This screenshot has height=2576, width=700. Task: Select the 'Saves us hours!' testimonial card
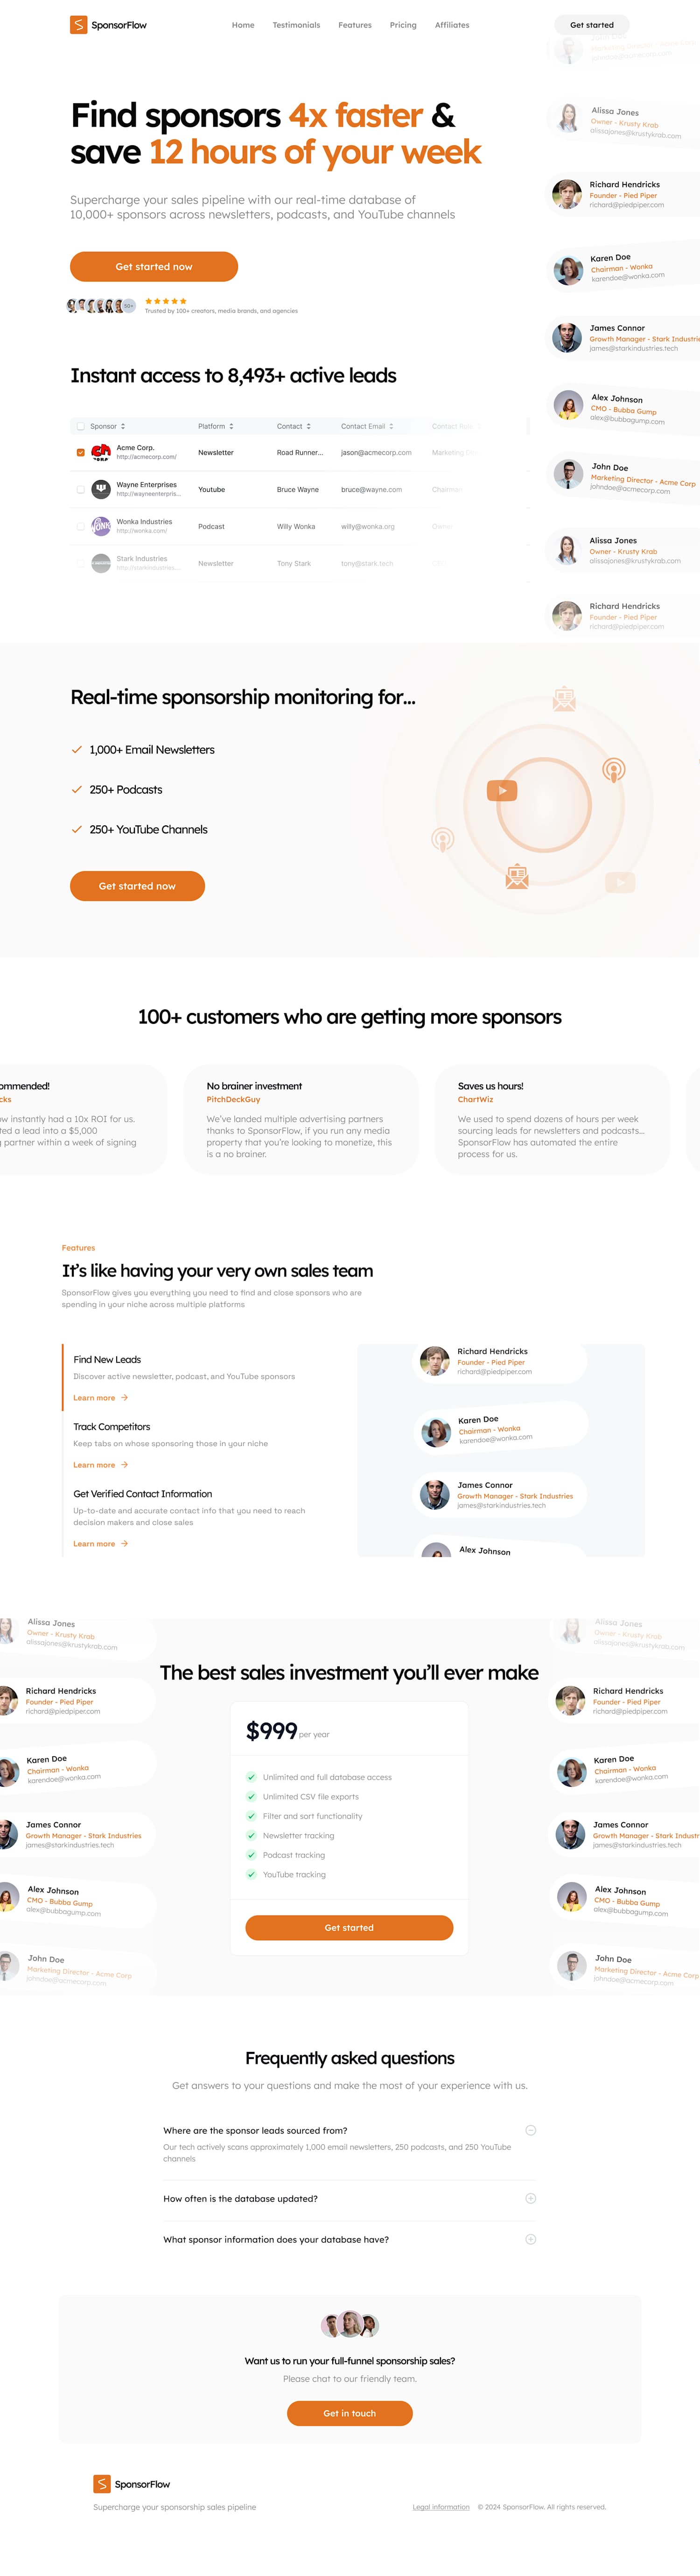552,1120
